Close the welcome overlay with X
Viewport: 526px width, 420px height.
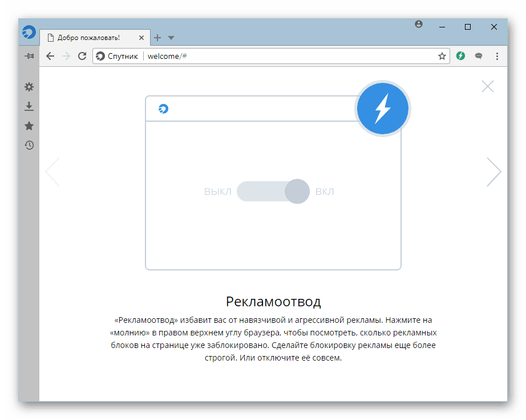point(487,86)
